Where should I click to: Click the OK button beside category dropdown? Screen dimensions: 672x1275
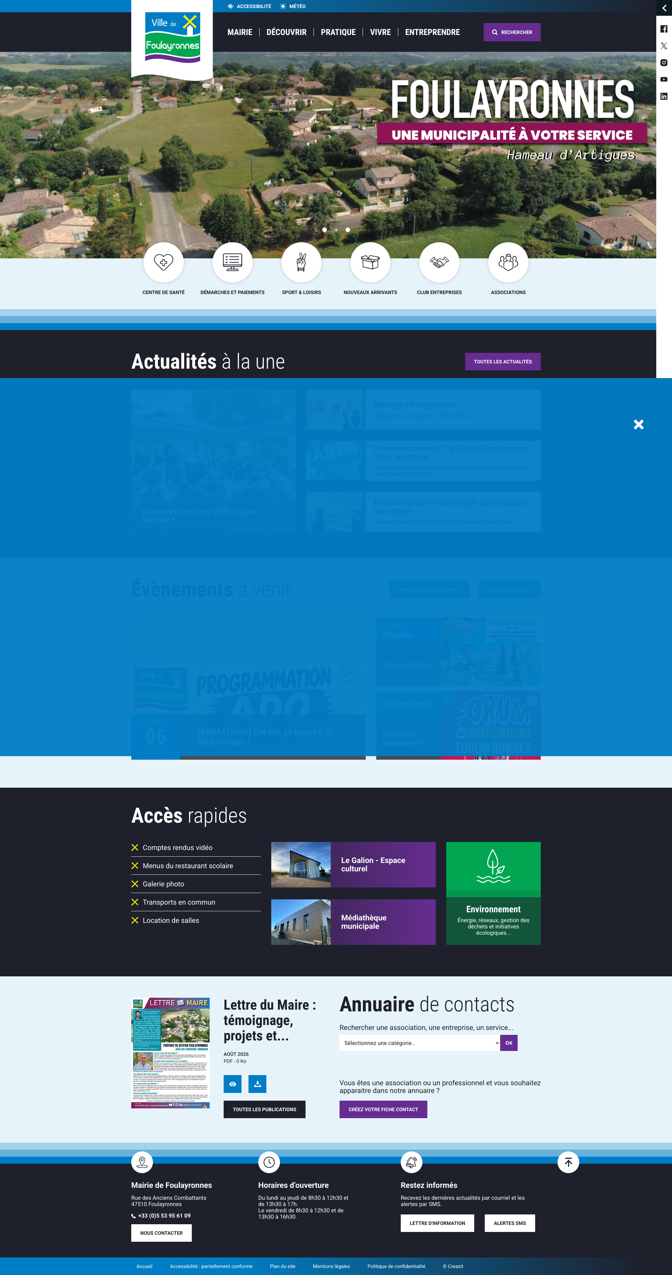coord(509,1043)
